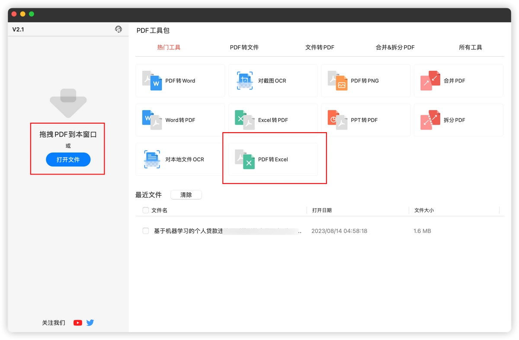
Task: Open the PDF转Word tool icon
Action: (152, 81)
